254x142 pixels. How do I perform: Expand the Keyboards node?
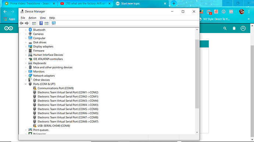tap(26, 63)
